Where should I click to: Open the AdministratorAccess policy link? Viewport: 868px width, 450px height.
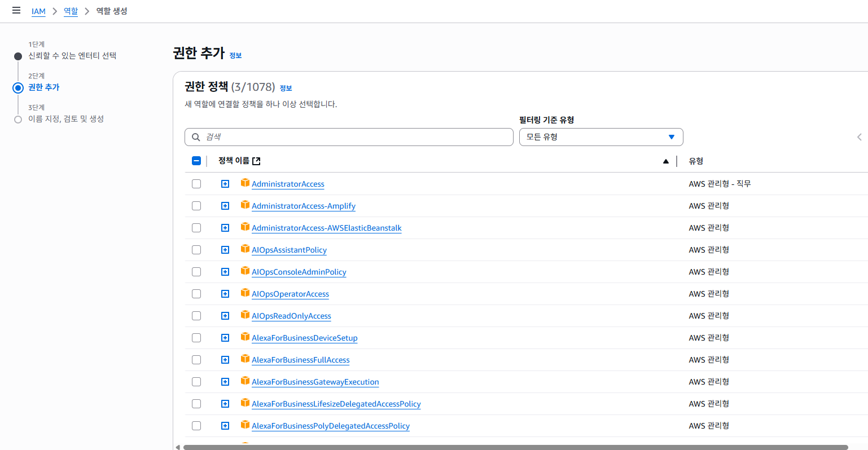[x=288, y=184]
